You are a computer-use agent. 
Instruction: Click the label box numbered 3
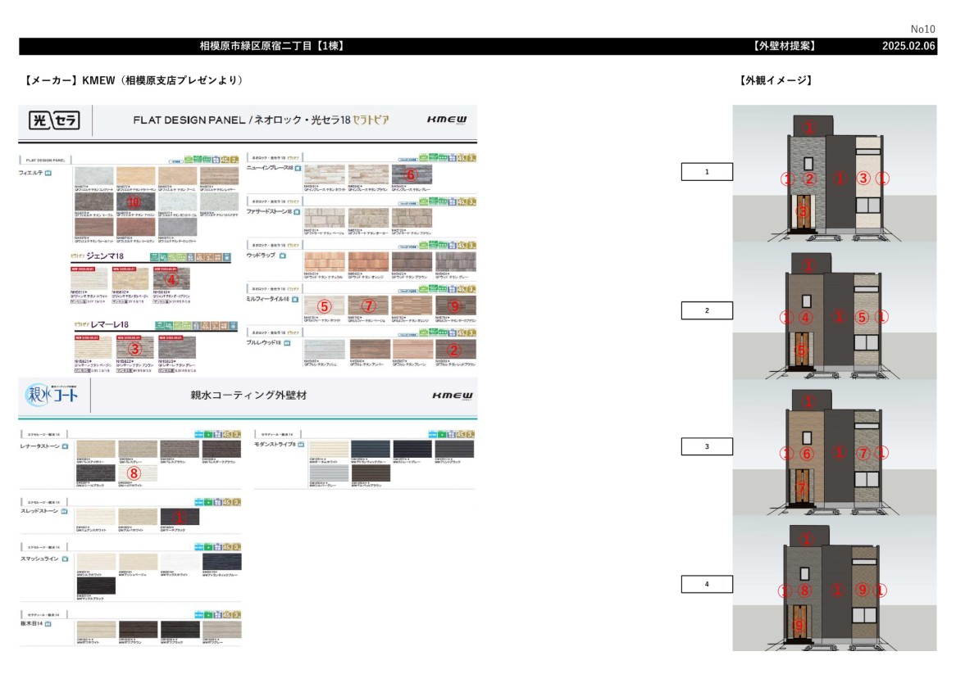pyautogui.click(x=707, y=446)
